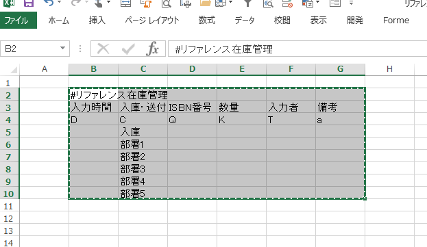Click the Select All corner triangle
This screenshot has height=247, width=427.
tap(14, 70)
